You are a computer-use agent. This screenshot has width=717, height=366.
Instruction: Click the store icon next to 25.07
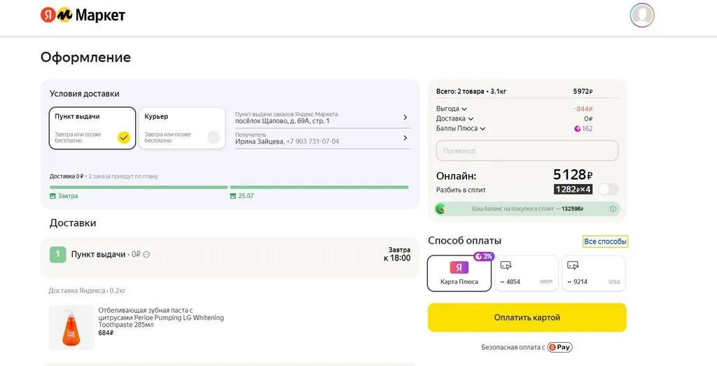click(x=233, y=196)
